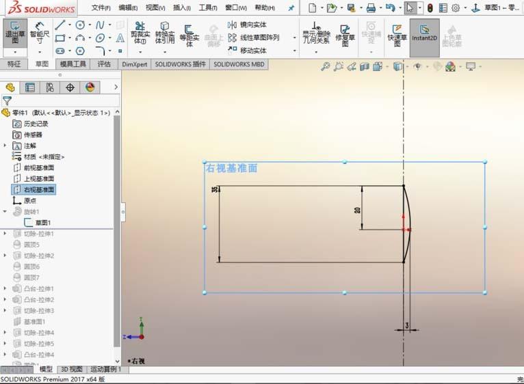
Task: Select the Circle sketch tool
Action: [80, 25]
